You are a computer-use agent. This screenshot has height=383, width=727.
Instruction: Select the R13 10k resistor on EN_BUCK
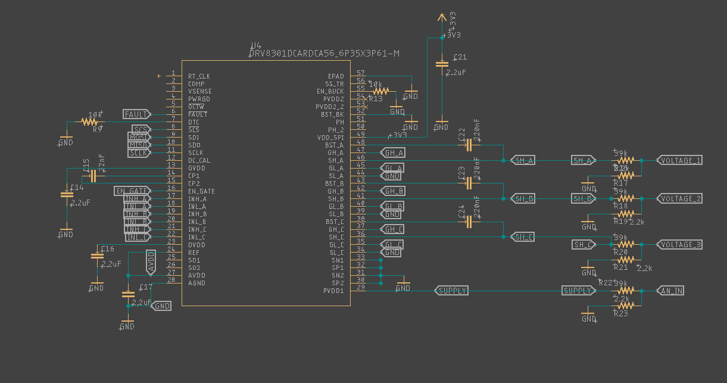[x=380, y=91]
